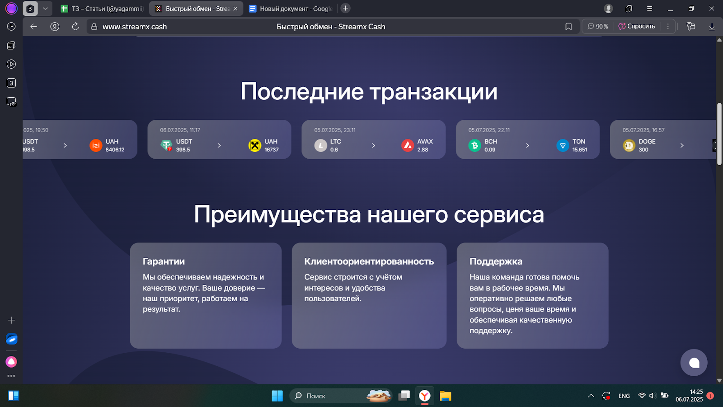The height and width of the screenshot is (407, 723).
Task: Open the address bar three-dot menu
Action: point(668,27)
